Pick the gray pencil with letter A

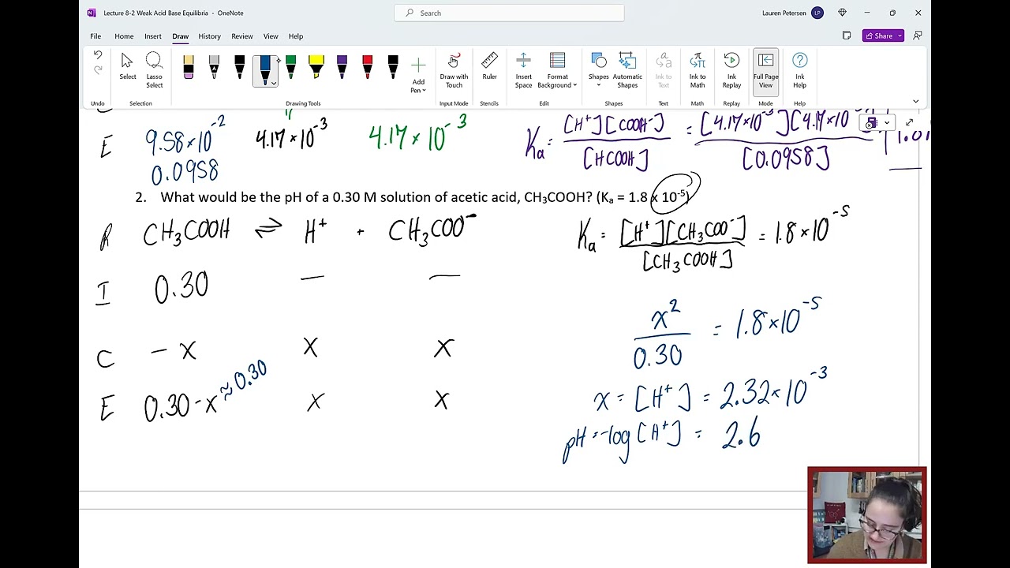(214, 67)
